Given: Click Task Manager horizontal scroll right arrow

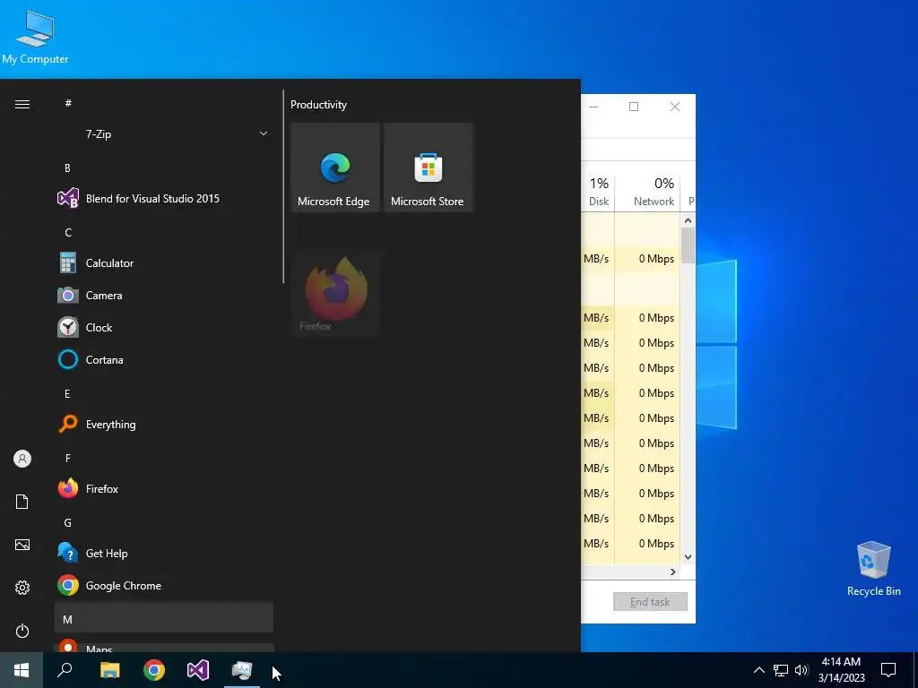Looking at the screenshot, I should [x=672, y=572].
